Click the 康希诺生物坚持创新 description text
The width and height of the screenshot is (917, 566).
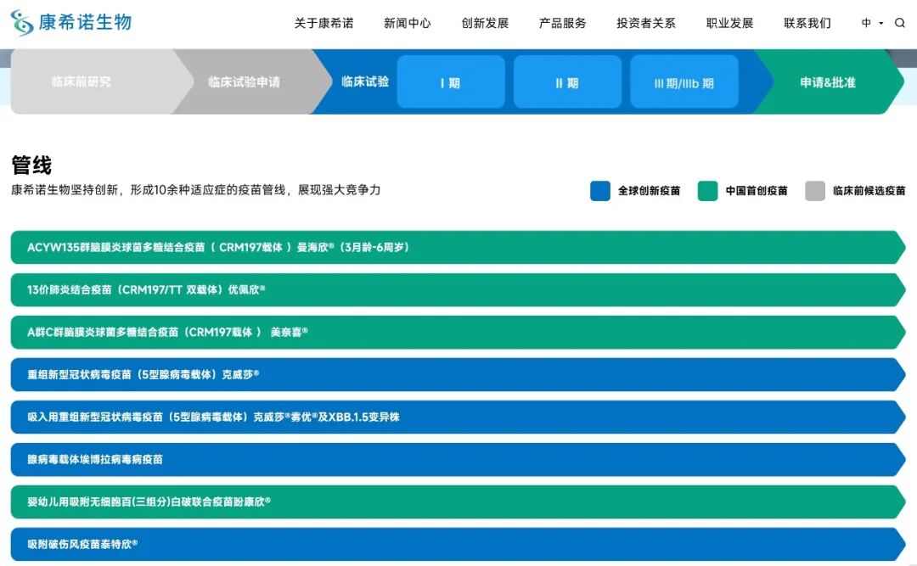point(196,190)
